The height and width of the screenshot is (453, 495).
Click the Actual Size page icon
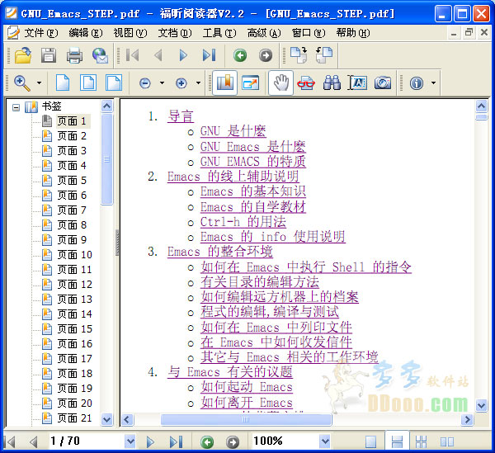tap(63, 83)
